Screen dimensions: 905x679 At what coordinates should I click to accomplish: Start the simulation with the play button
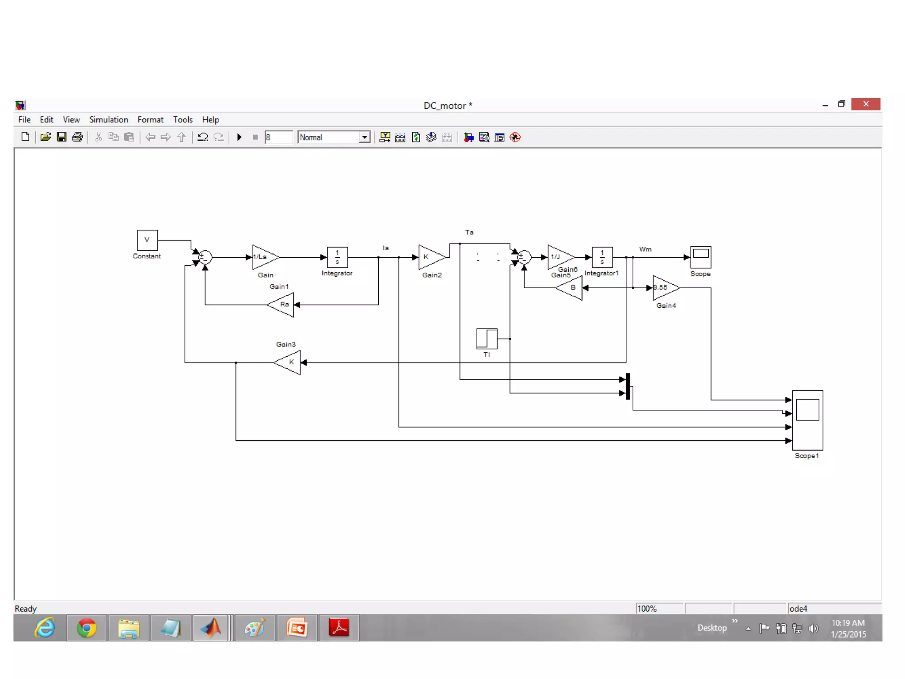239,137
